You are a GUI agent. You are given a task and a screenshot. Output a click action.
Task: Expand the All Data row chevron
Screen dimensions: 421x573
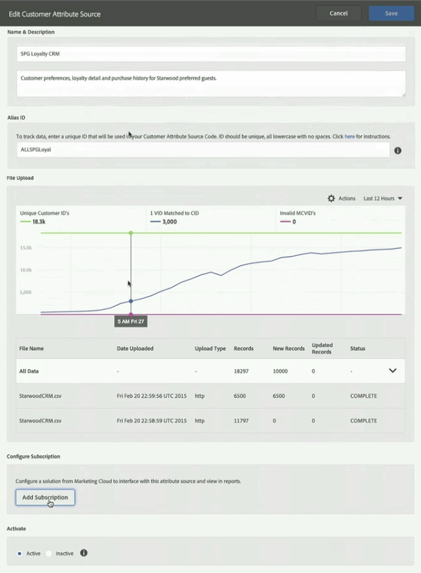click(x=393, y=370)
